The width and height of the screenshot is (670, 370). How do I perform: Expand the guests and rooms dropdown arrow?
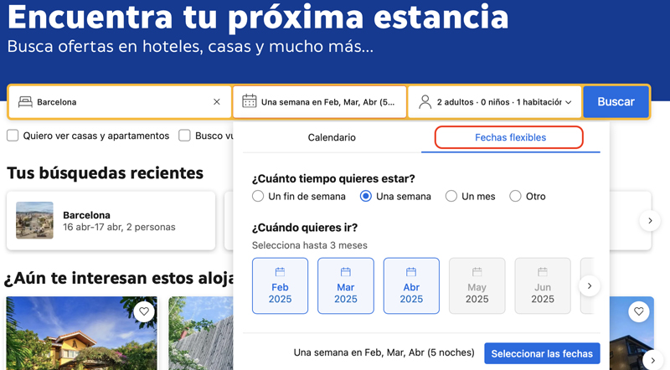[569, 102]
